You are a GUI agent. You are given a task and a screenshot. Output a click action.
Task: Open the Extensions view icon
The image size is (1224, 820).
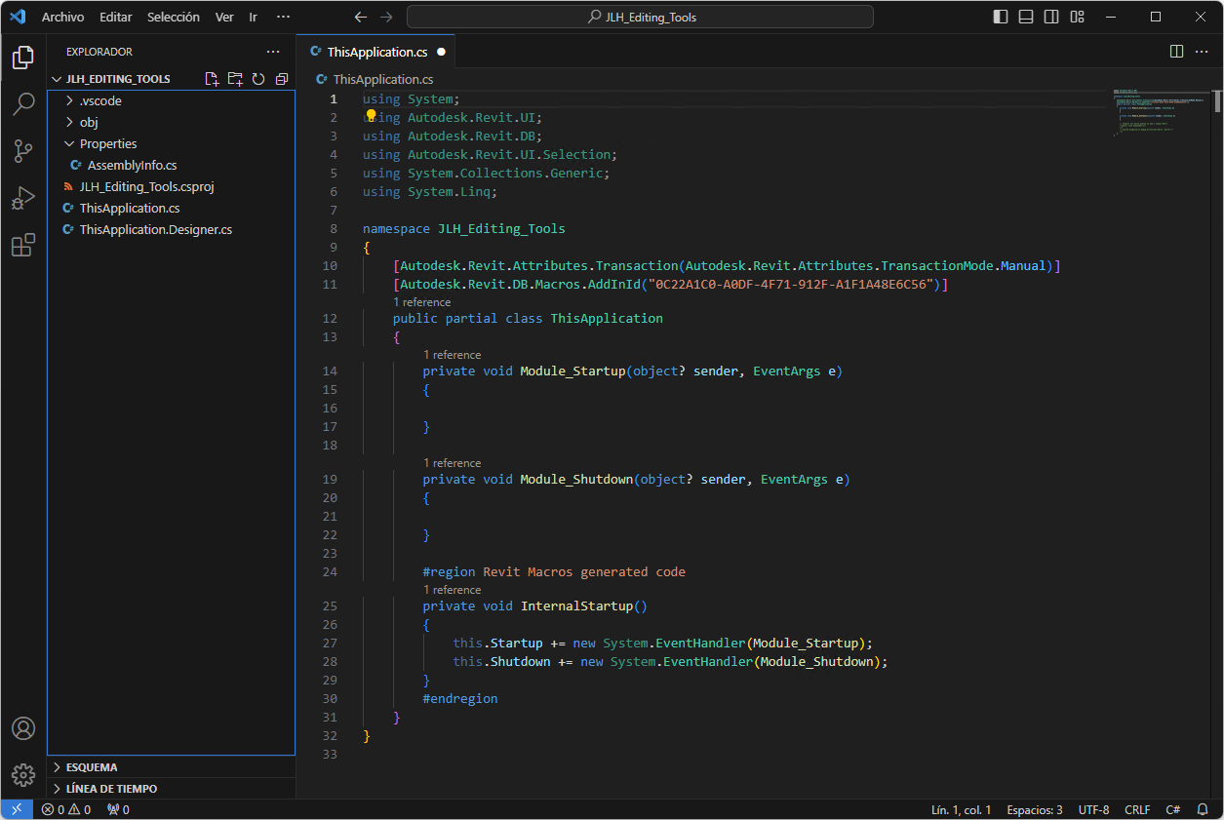(x=23, y=246)
